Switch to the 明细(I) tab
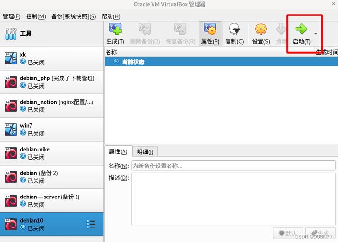 point(145,152)
